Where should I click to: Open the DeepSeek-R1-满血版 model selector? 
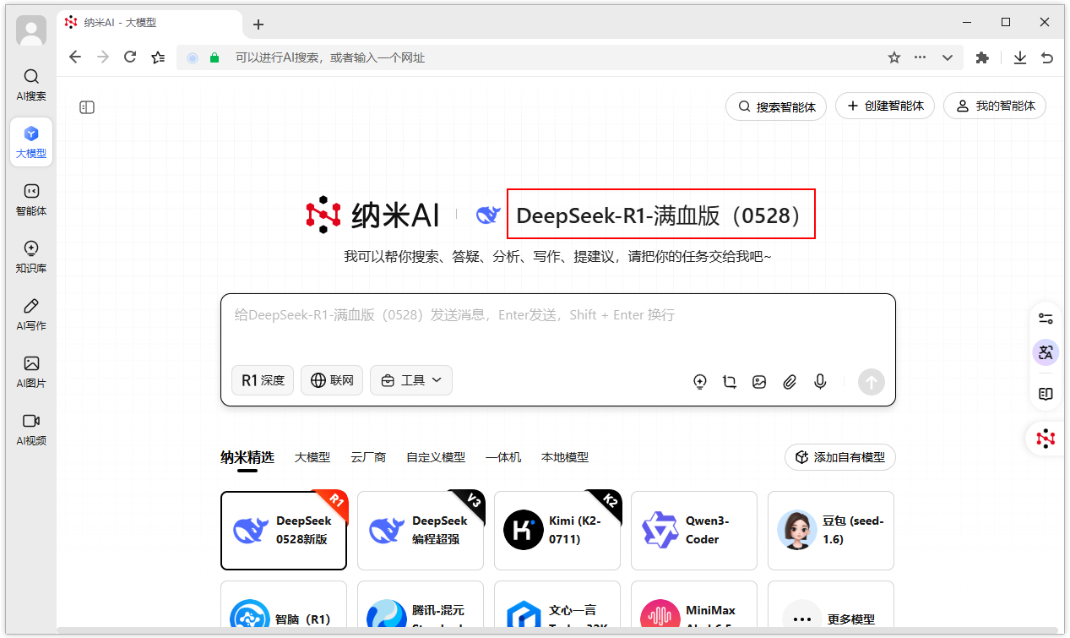[660, 215]
